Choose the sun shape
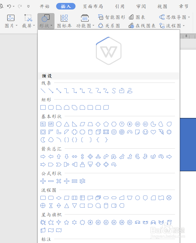Viewport: 196px width, 243px height. (169, 132)
